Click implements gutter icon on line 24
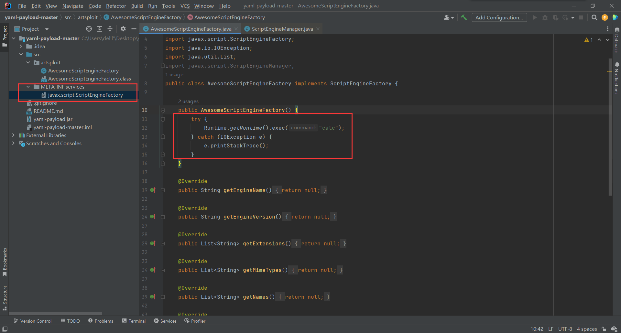This screenshot has height=333, width=621. coord(153,217)
